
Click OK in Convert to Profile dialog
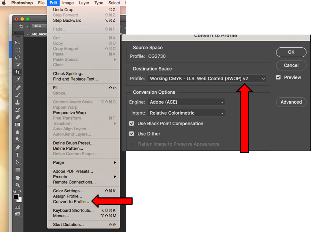(291, 52)
